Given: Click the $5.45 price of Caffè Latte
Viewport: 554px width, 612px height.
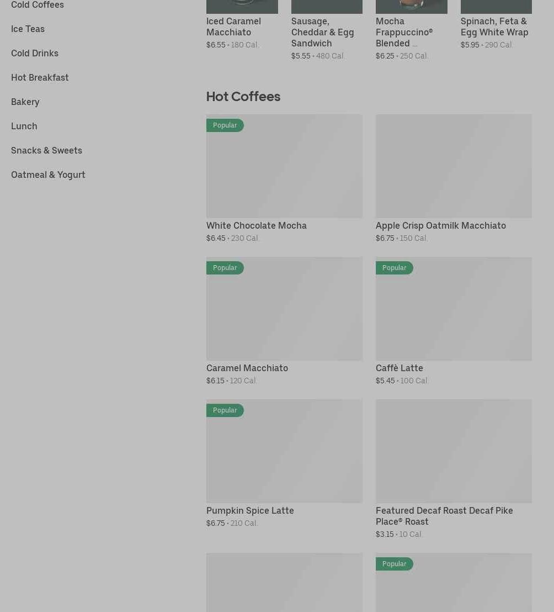Looking at the screenshot, I should click(385, 381).
